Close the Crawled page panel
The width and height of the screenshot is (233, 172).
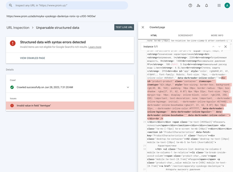(x=143, y=27)
